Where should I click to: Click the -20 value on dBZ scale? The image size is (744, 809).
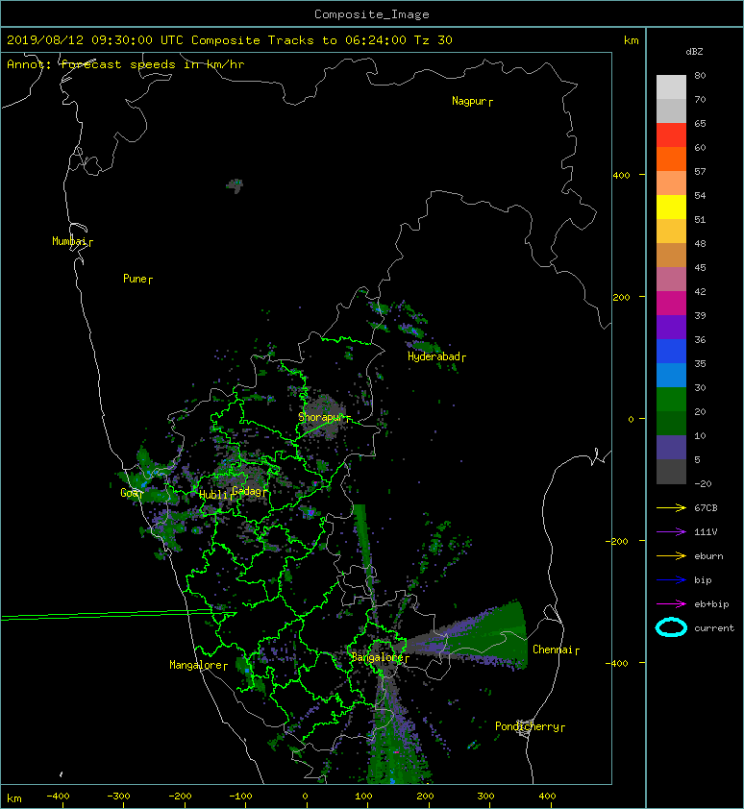pyautogui.click(x=703, y=484)
